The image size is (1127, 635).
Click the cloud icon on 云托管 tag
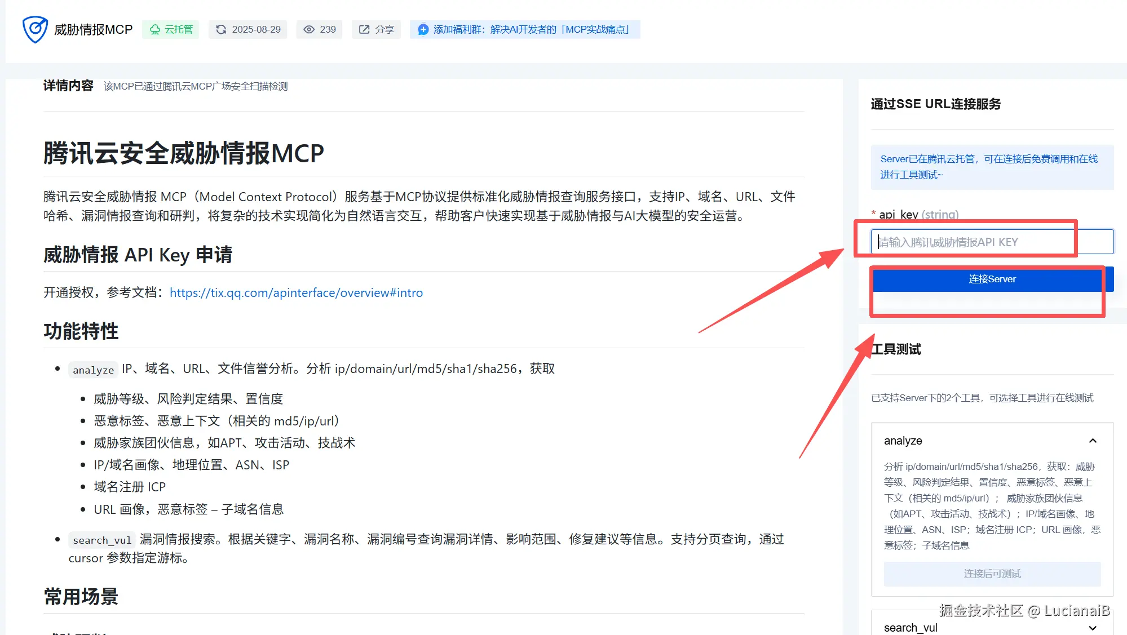155,29
